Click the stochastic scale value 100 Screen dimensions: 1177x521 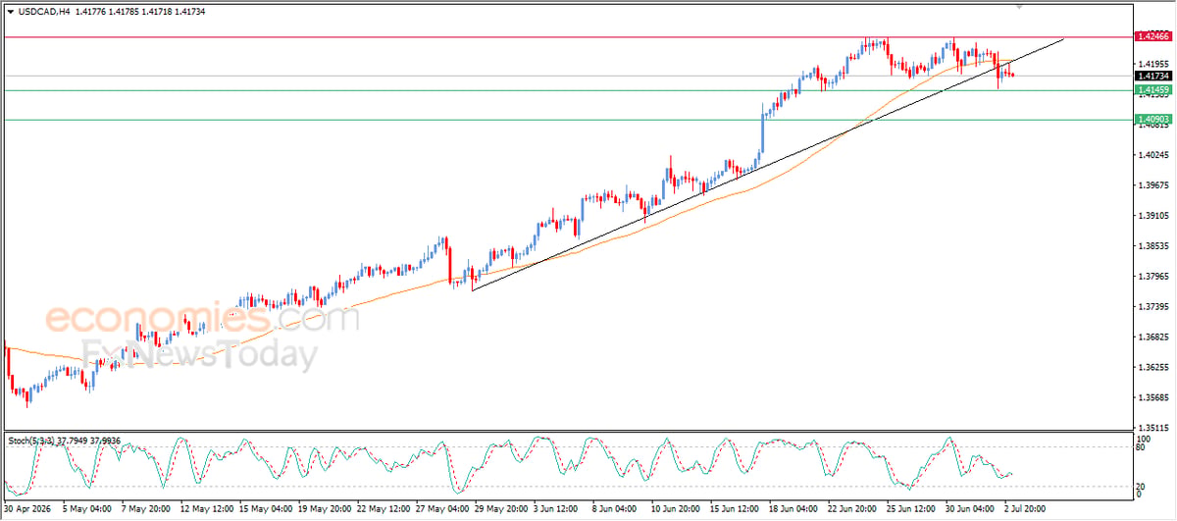1144,438
